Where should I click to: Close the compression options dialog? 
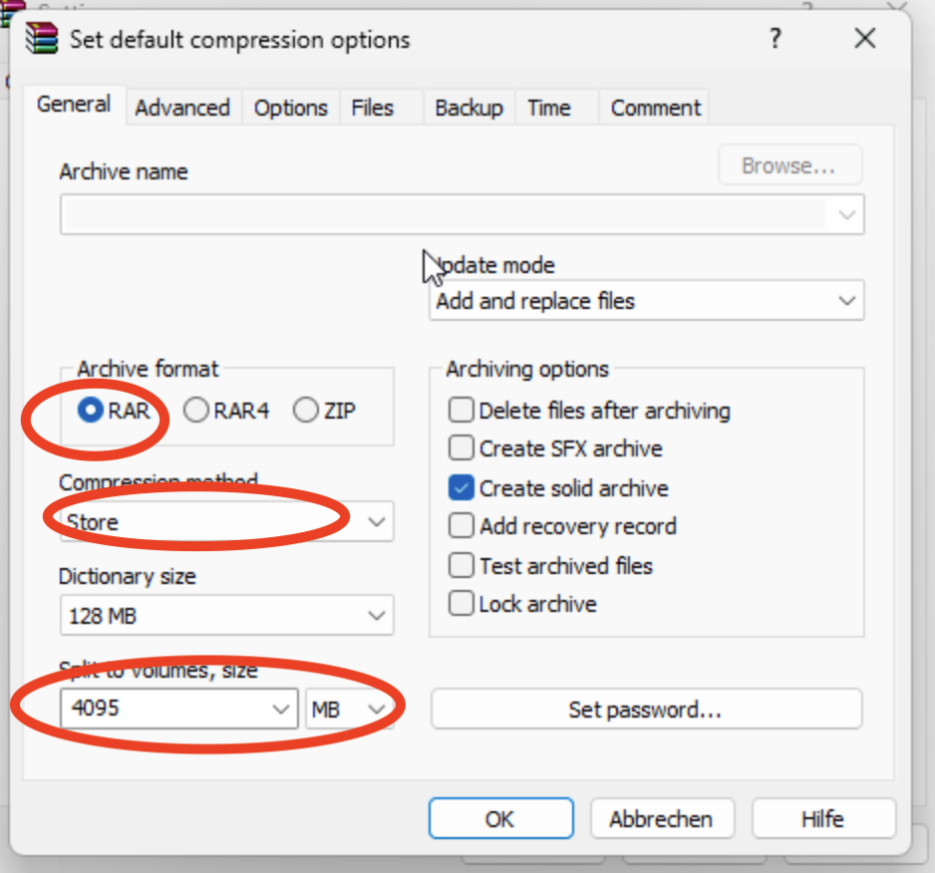[864, 39]
